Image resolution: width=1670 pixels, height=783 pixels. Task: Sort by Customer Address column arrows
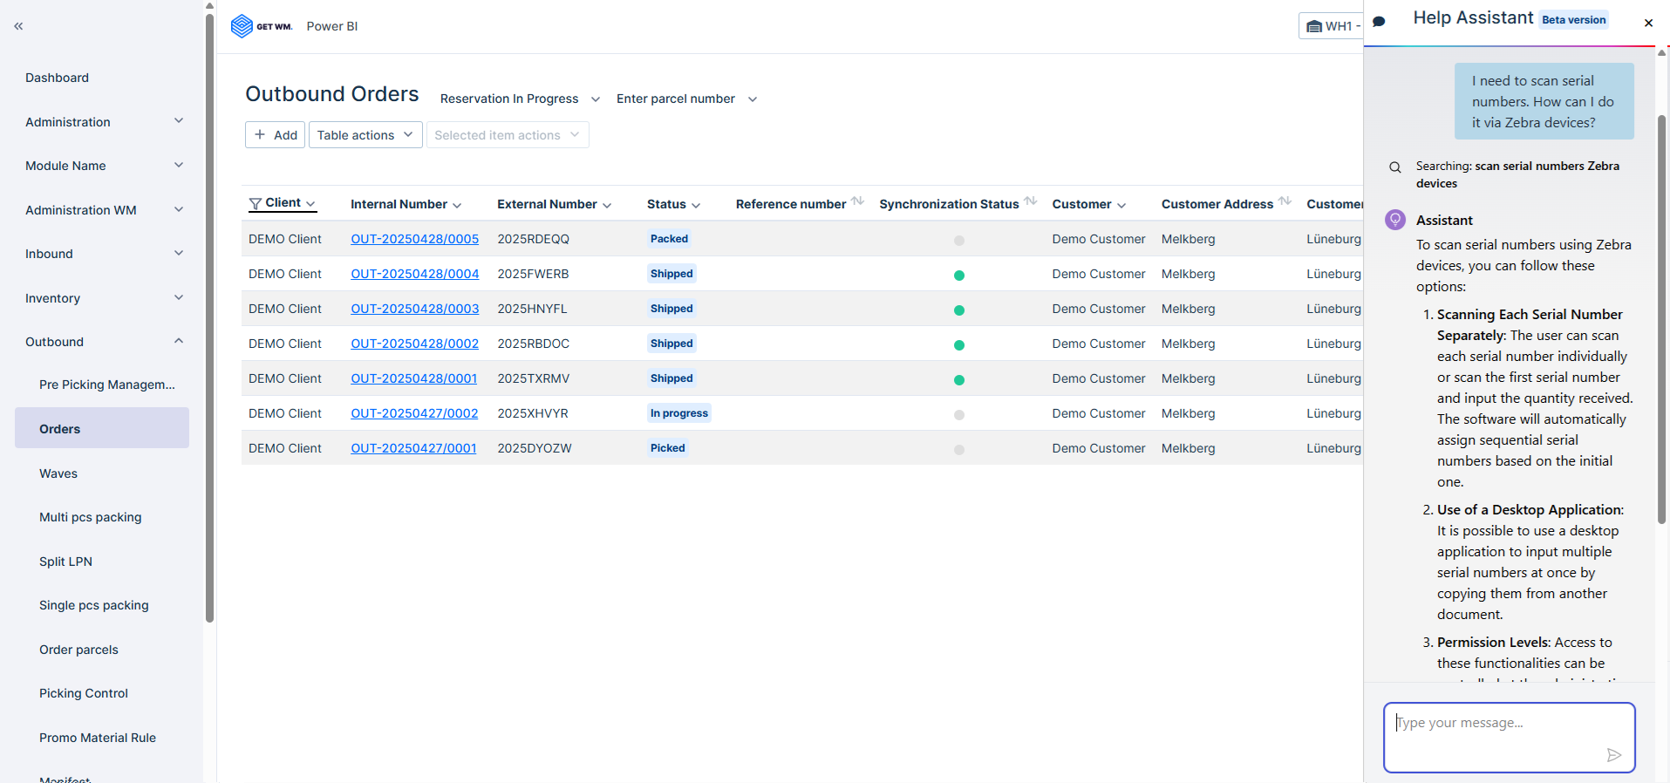[1285, 201]
